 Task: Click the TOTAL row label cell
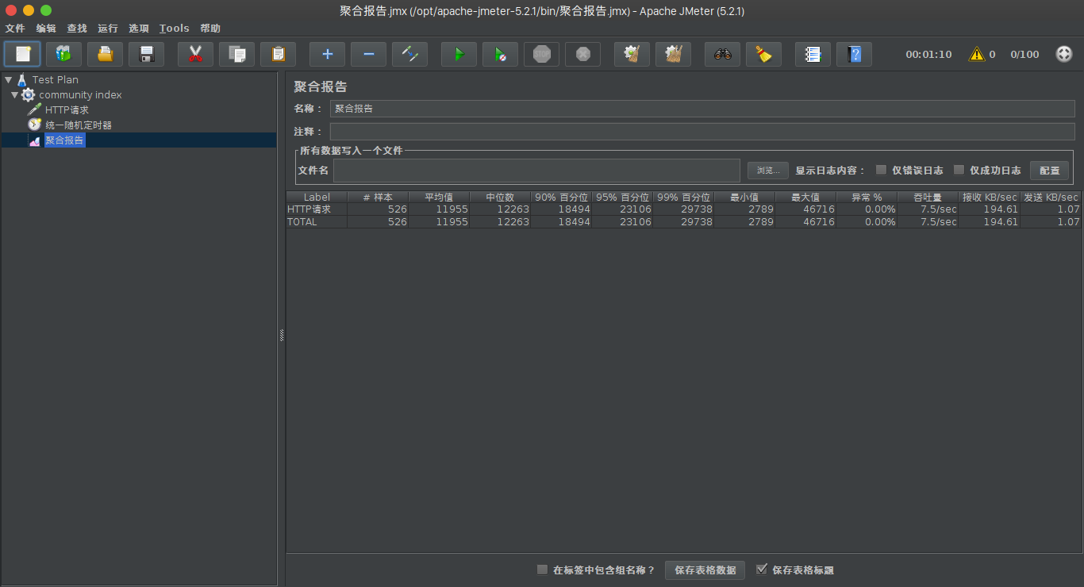click(x=317, y=222)
